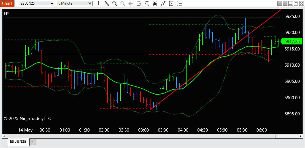
Task: Click the 05:30 time axis label
Action: click(x=242, y=130)
